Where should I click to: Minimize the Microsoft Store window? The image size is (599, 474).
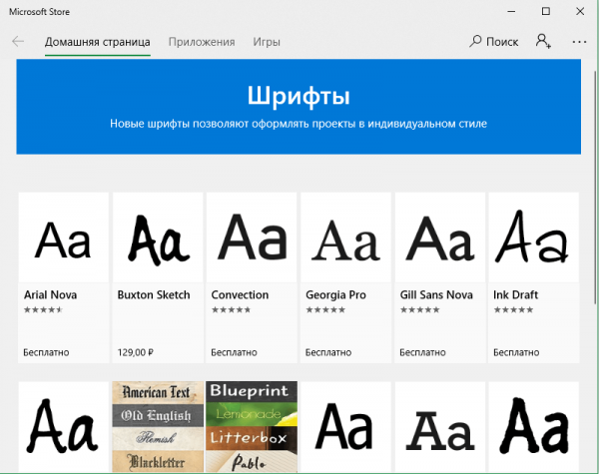tap(511, 11)
